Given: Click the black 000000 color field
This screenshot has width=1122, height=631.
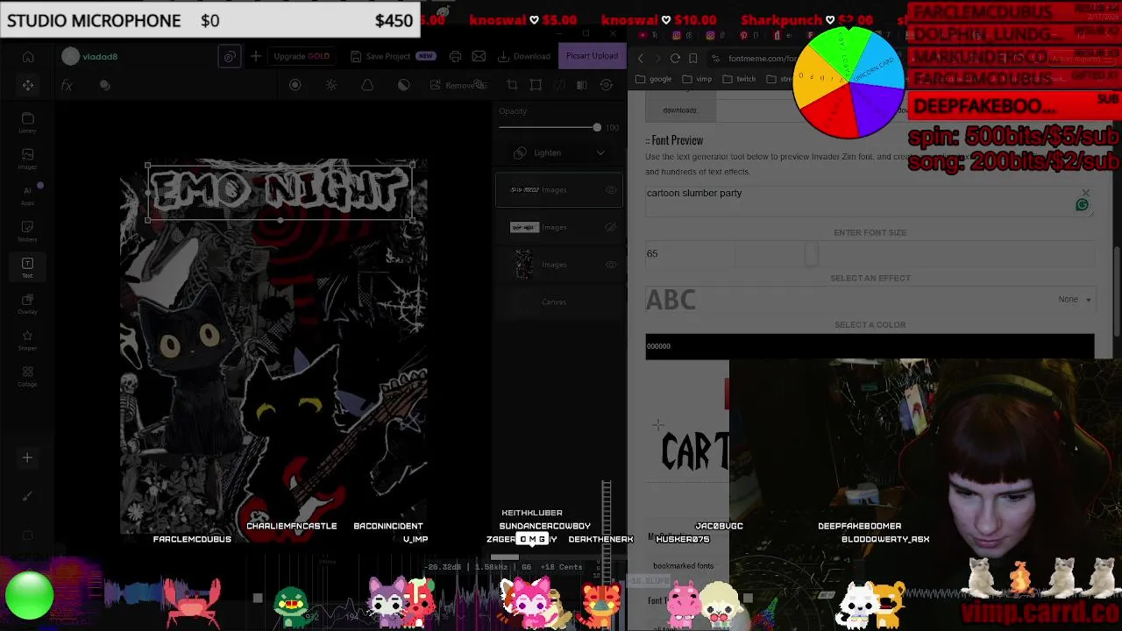Looking at the screenshot, I should pos(870,346).
